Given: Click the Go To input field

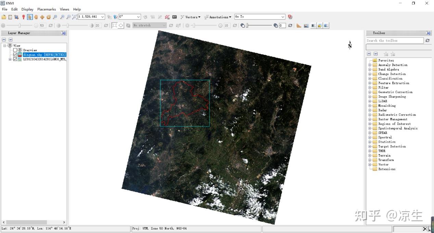Looking at the screenshot, I should [258, 16].
